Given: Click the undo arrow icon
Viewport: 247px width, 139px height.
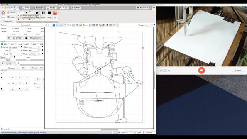Looking at the screenshot, I should click(x=12, y=8).
